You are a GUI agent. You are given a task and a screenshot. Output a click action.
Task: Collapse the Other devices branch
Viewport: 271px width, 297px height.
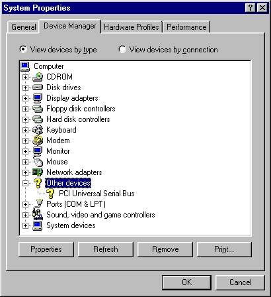click(x=25, y=183)
